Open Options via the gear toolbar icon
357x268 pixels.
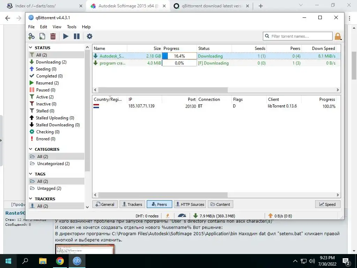click(90, 36)
